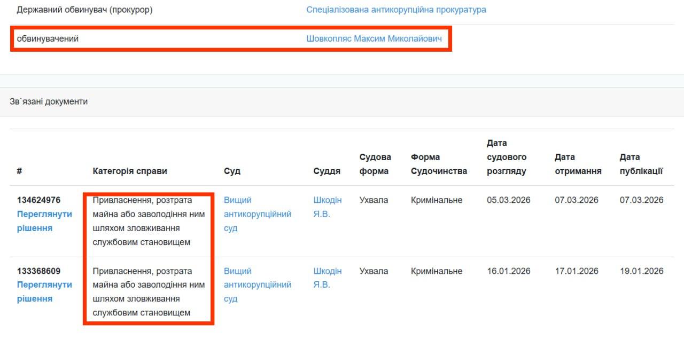Viewport: 684px width, 348px height.
Task: Select Кримінальне in row 133368609
Action: click(437, 271)
